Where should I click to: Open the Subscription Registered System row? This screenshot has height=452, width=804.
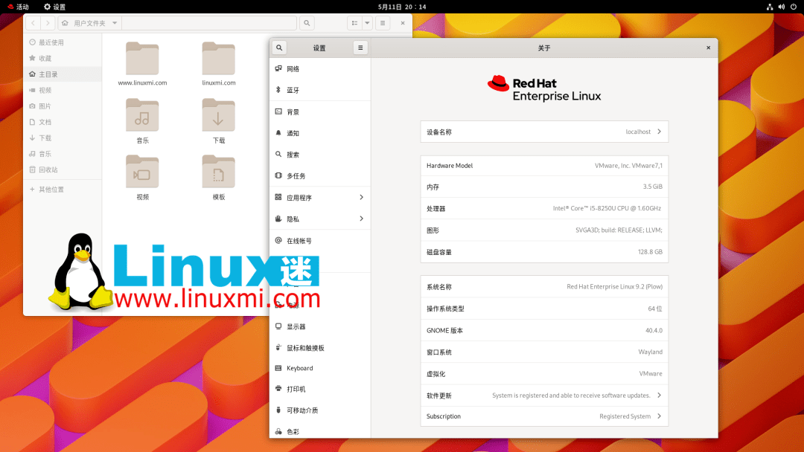pyautogui.click(x=544, y=416)
